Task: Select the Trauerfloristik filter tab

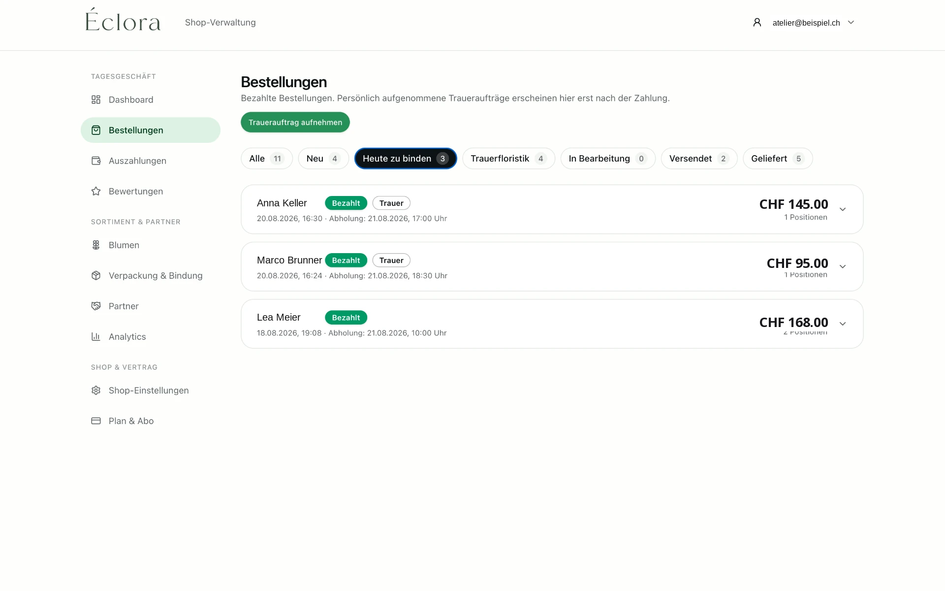Action: (x=508, y=159)
